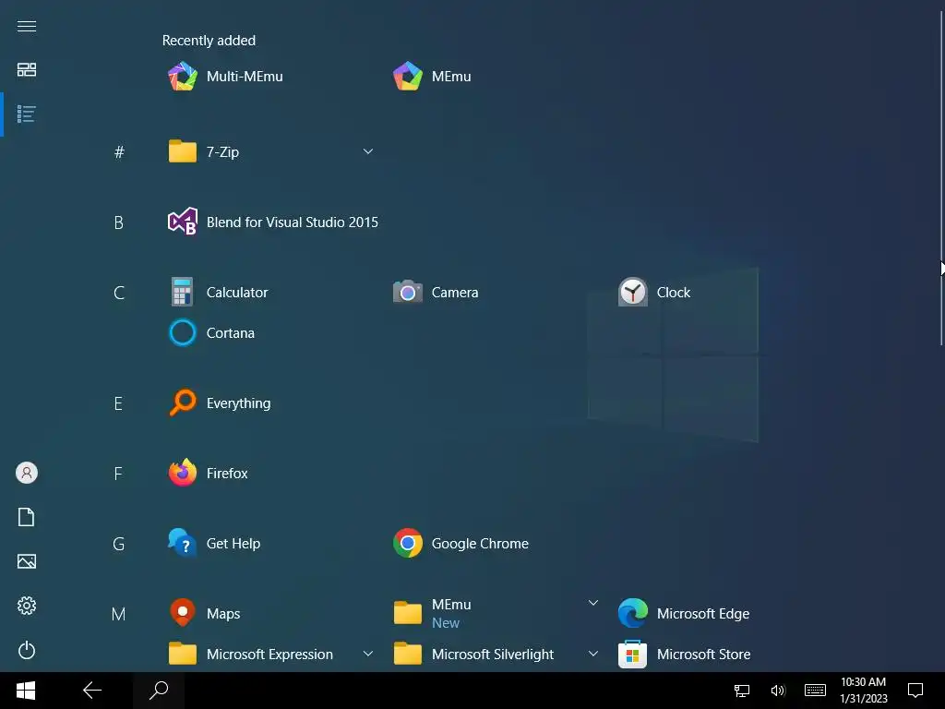Open the 7-Zip folder icon
The height and width of the screenshot is (709, 945).
183,151
